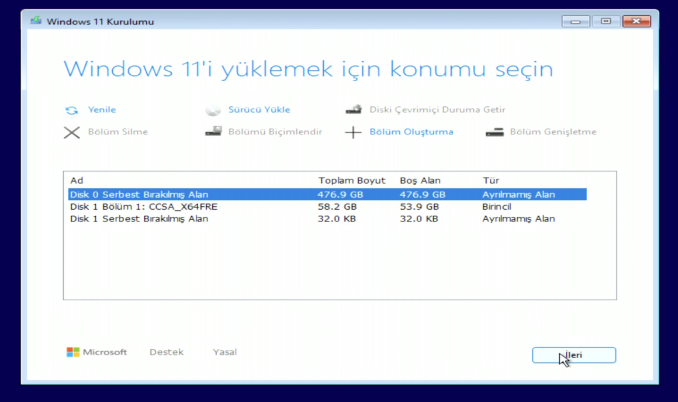Click the Windows setup icon in title bar
Image resolution: width=678 pixels, height=402 pixels.
click(36, 21)
